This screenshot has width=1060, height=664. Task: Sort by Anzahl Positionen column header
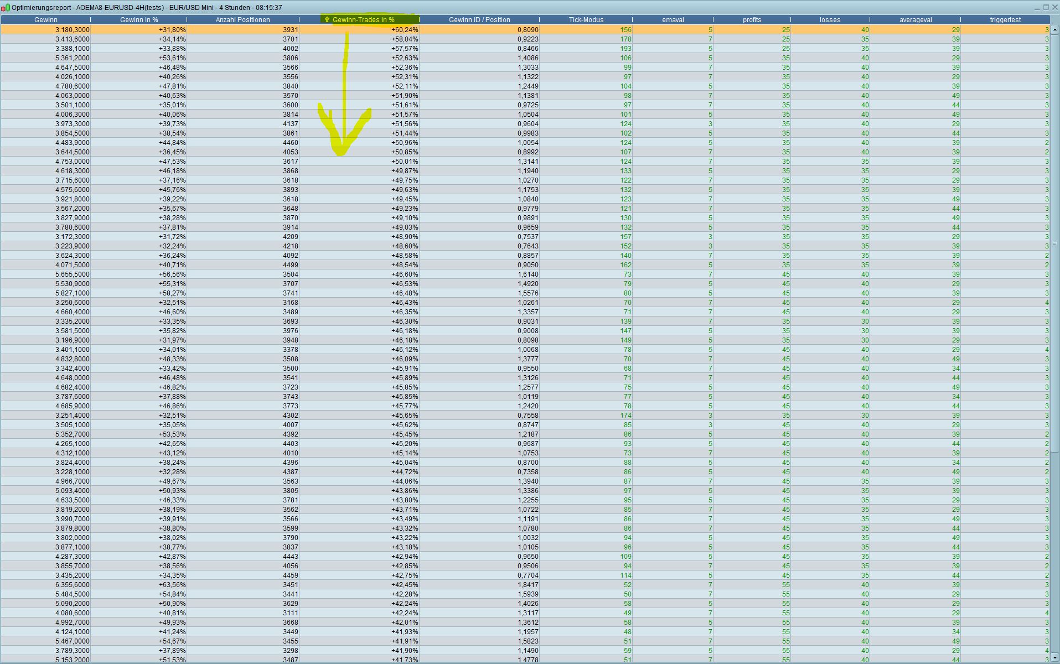coord(243,19)
